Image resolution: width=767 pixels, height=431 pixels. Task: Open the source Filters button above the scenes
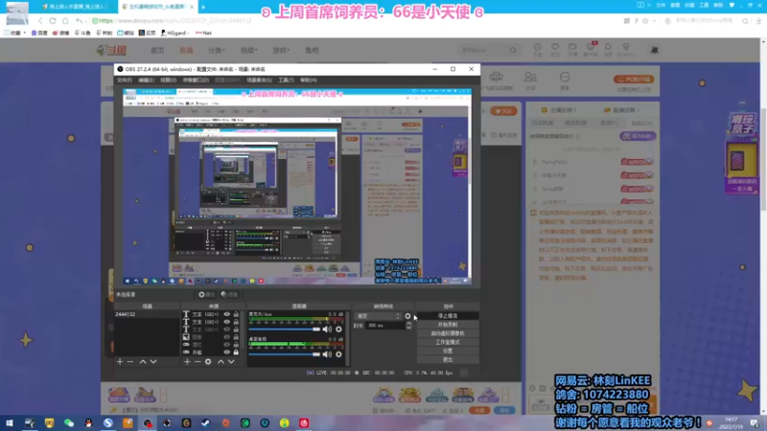point(229,295)
